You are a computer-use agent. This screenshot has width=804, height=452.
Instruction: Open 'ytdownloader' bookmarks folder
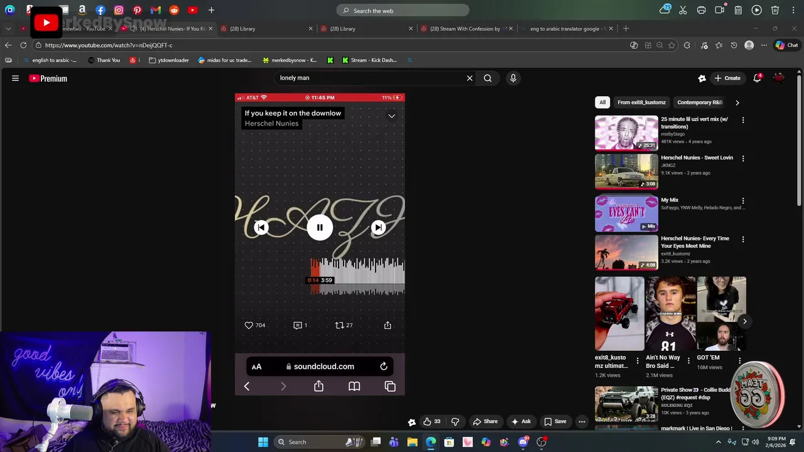[168, 60]
